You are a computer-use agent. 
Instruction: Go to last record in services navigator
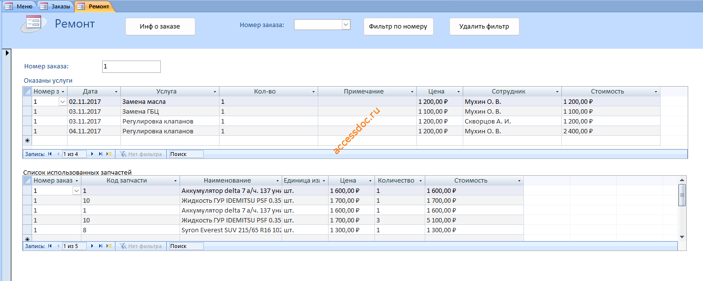[101, 154]
